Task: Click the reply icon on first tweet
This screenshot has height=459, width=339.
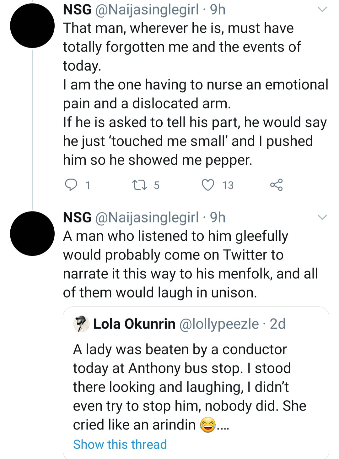Action: point(71,185)
